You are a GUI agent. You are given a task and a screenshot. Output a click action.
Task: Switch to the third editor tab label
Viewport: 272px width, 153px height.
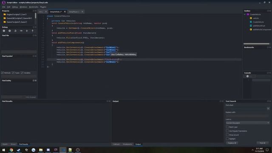pyautogui.click(x=74, y=11)
